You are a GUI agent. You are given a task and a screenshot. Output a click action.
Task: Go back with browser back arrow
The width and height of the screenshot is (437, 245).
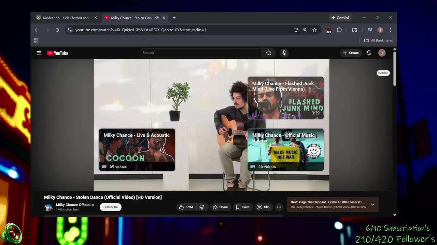click(x=37, y=30)
